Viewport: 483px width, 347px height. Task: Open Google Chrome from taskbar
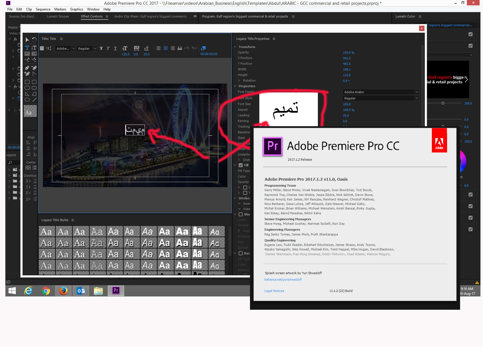[x=46, y=291]
